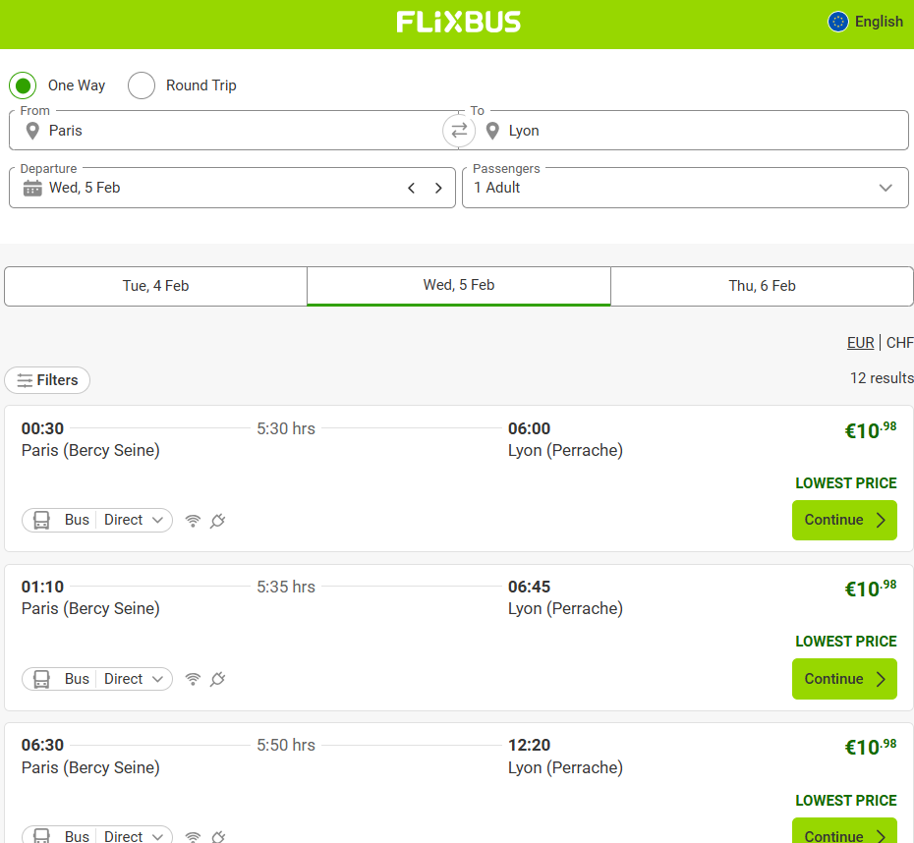Click the Wi-Fi icon on the 00:30 trip

tap(193, 521)
